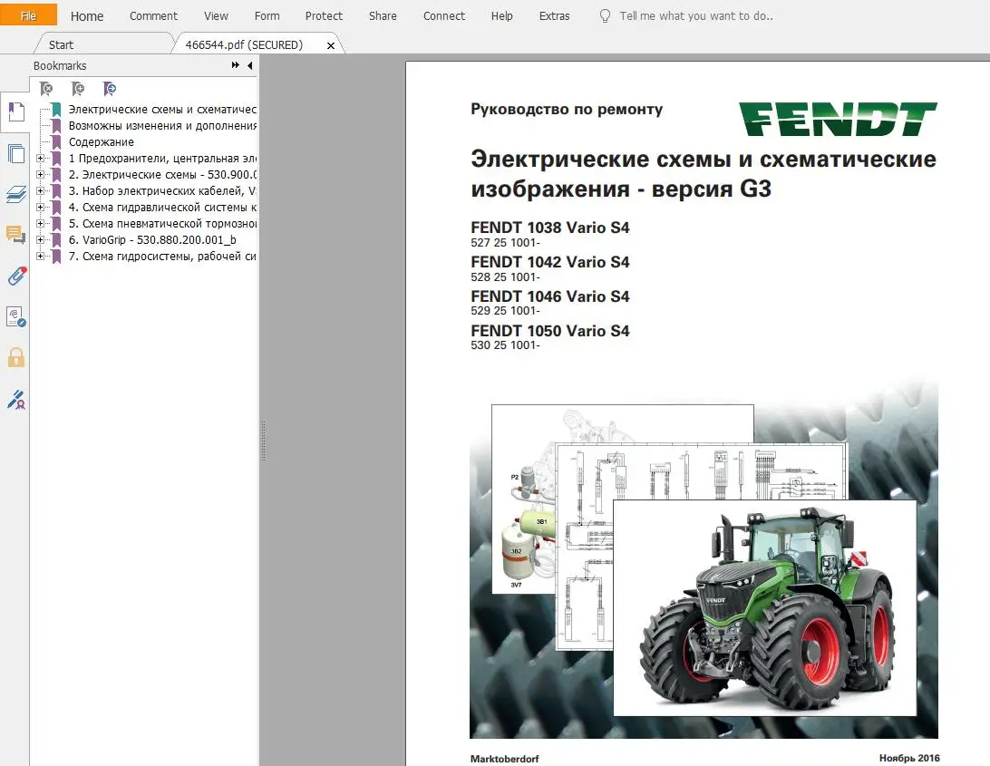This screenshot has height=766, width=990.
Task: Expand the '6. VarioGrip' bookmark node
Action: pyautogui.click(x=40, y=240)
